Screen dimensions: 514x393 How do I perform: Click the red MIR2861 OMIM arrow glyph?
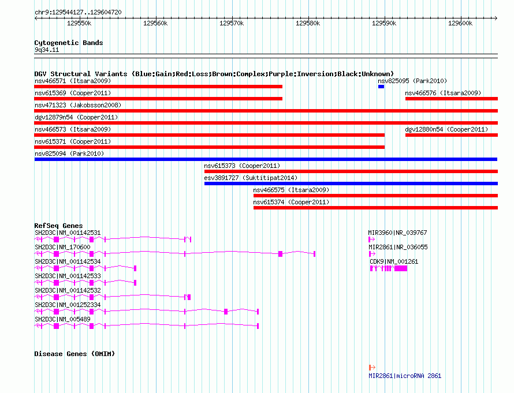[x=372, y=368]
